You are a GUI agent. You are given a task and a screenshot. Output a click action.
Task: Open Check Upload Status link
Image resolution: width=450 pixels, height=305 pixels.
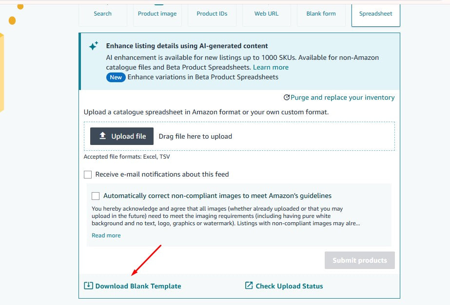click(289, 286)
